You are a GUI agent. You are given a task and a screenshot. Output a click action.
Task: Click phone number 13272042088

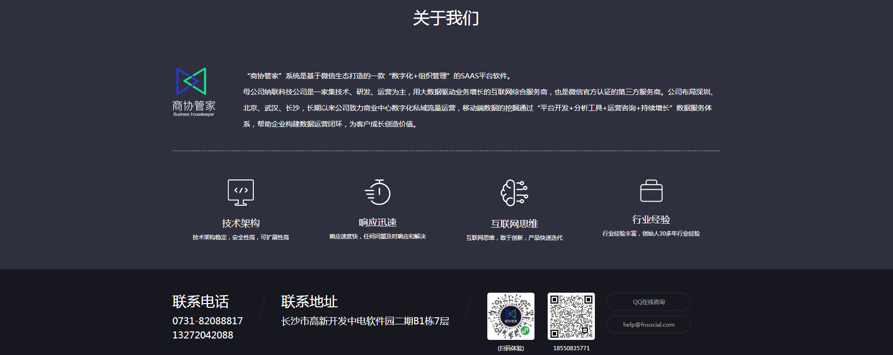point(203,335)
